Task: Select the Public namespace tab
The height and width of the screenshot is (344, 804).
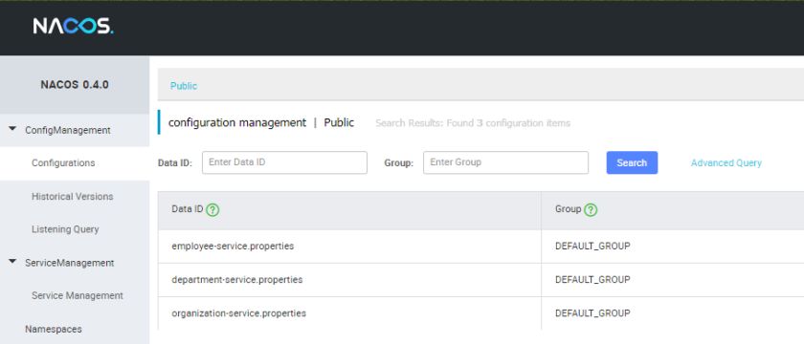Action: coord(184,86)
